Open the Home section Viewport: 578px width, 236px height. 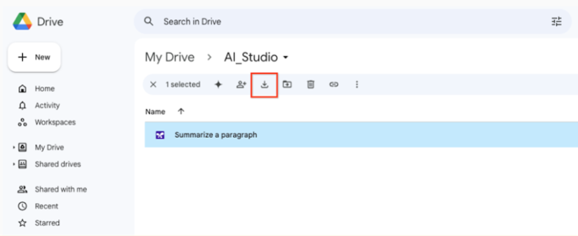44,89
